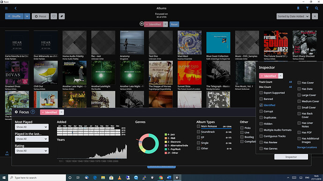The width and height of the screenshot is (323, 181).
Task: Click the tag icon button
Action: [x=62, y=16]
